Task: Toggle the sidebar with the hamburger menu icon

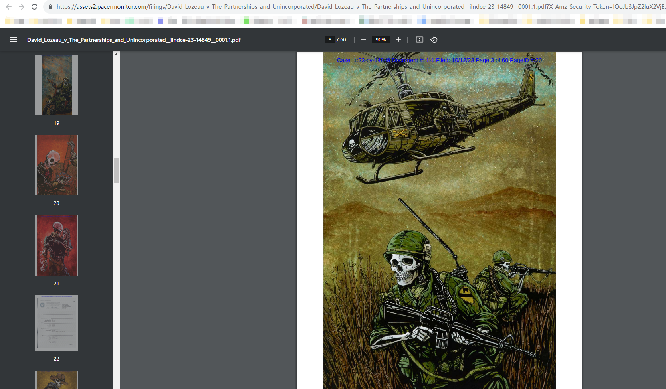Action: [14, 39]
